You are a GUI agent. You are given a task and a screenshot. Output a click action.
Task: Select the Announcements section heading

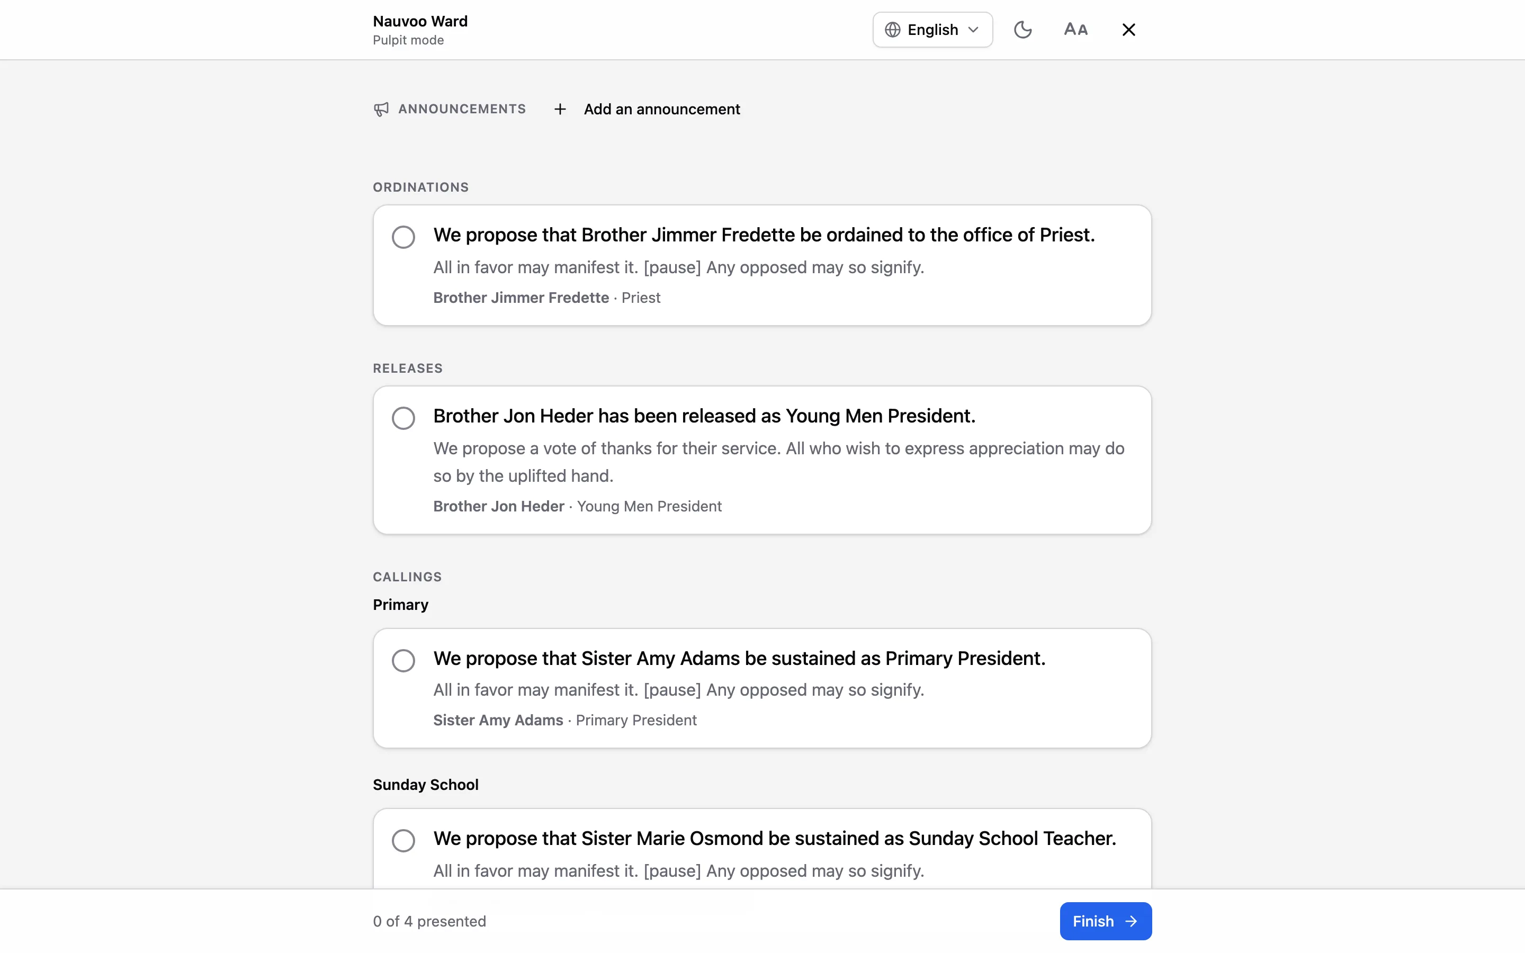click(462, 109)
